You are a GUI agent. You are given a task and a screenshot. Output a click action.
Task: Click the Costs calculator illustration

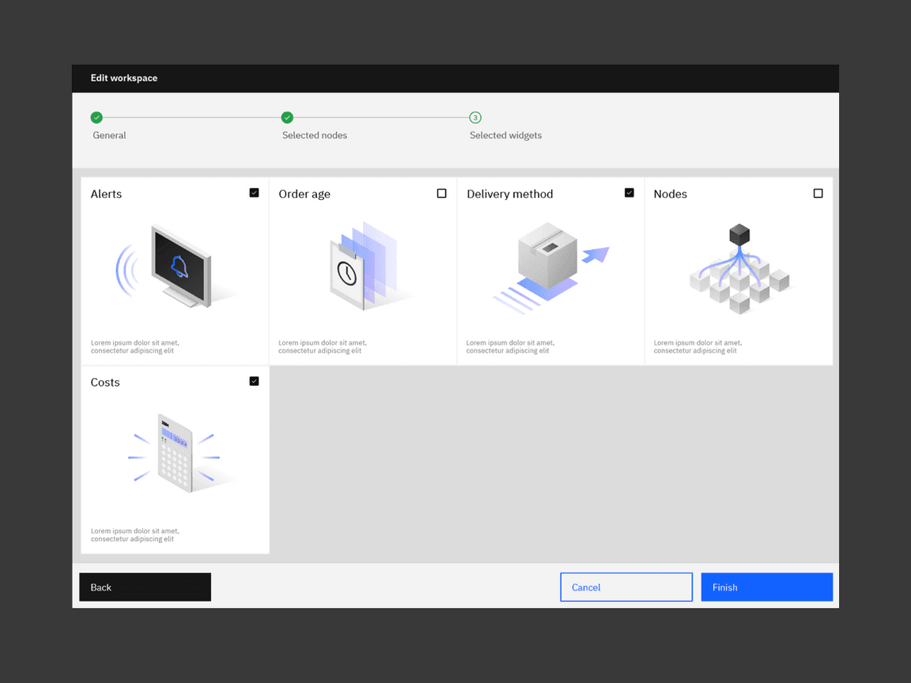coord(175,454)
